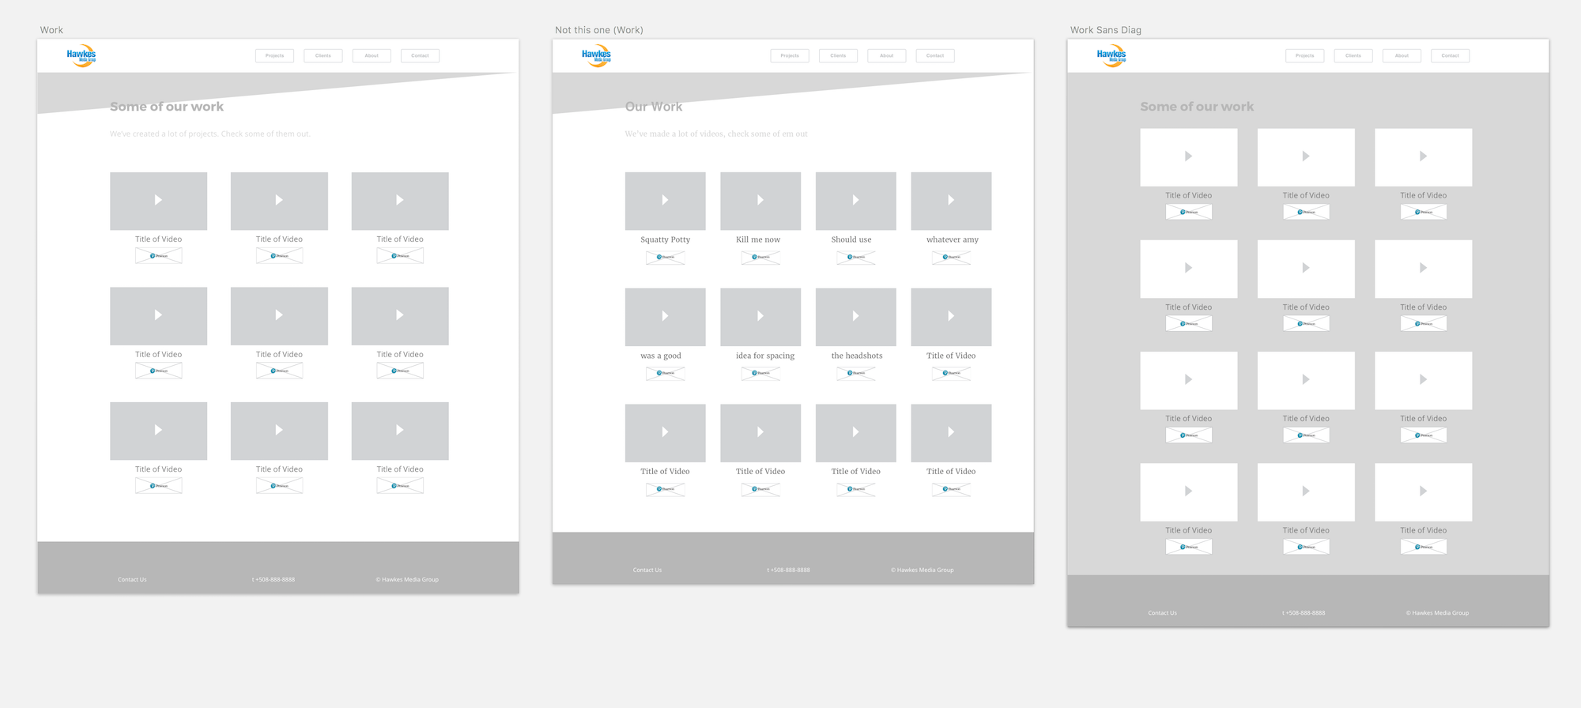
Task: Select the Kill me now video title
Action: point(758,239)
